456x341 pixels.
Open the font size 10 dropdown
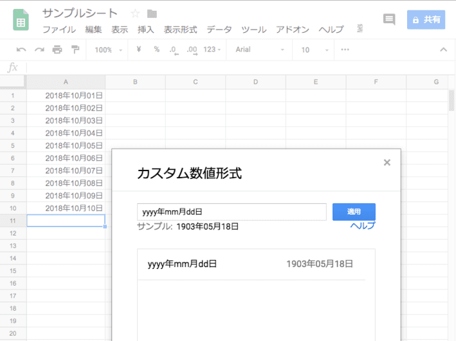(313, 50)
